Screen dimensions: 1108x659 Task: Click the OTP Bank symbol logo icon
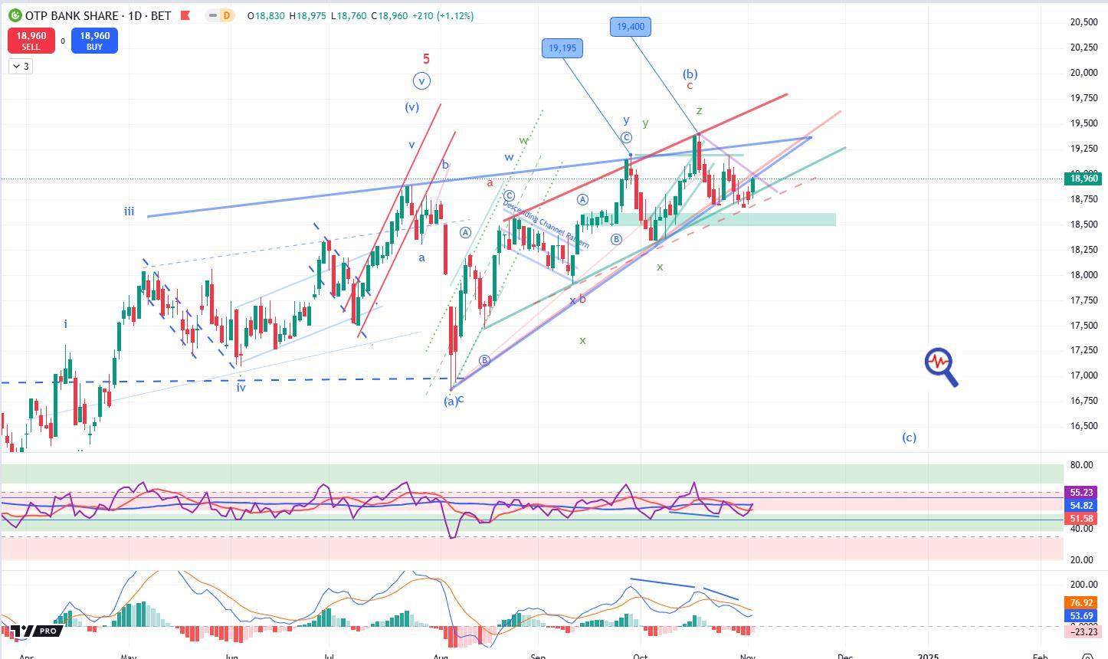tap(15, 15)
